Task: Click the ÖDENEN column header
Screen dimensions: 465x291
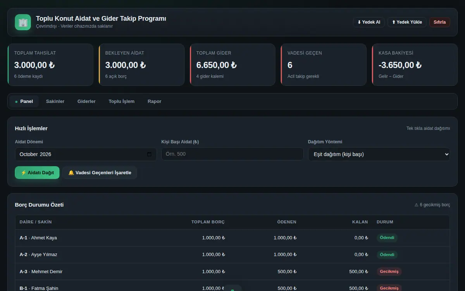Action: click(287, 222)
